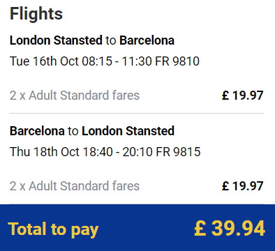Click the divider line between flights
The width and height of the screenshot is (275, 251).
(136, 114)
